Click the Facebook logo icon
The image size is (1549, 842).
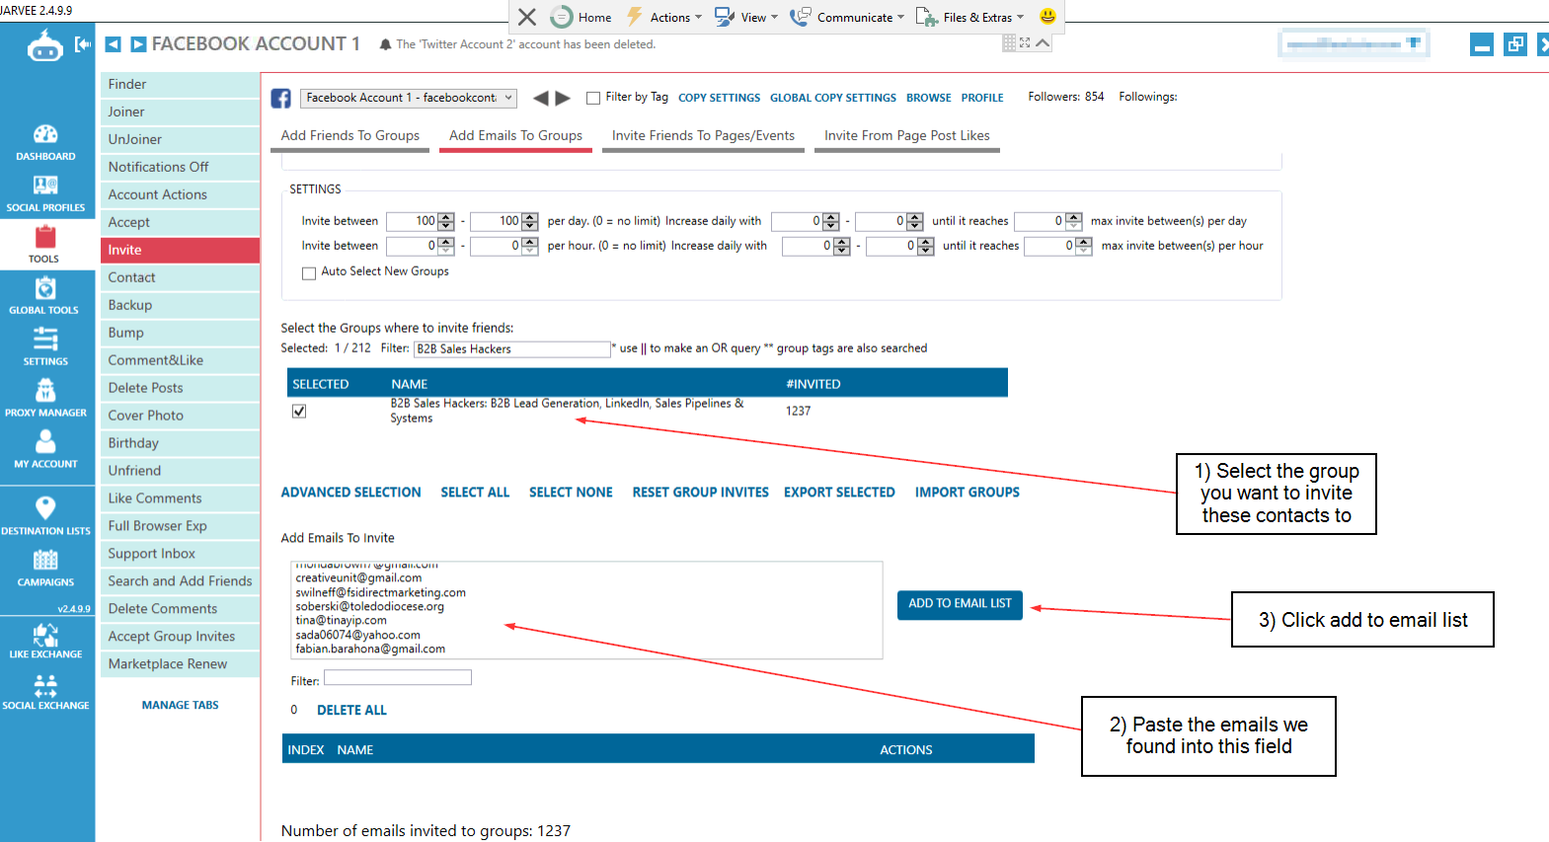tap(281, 99)
